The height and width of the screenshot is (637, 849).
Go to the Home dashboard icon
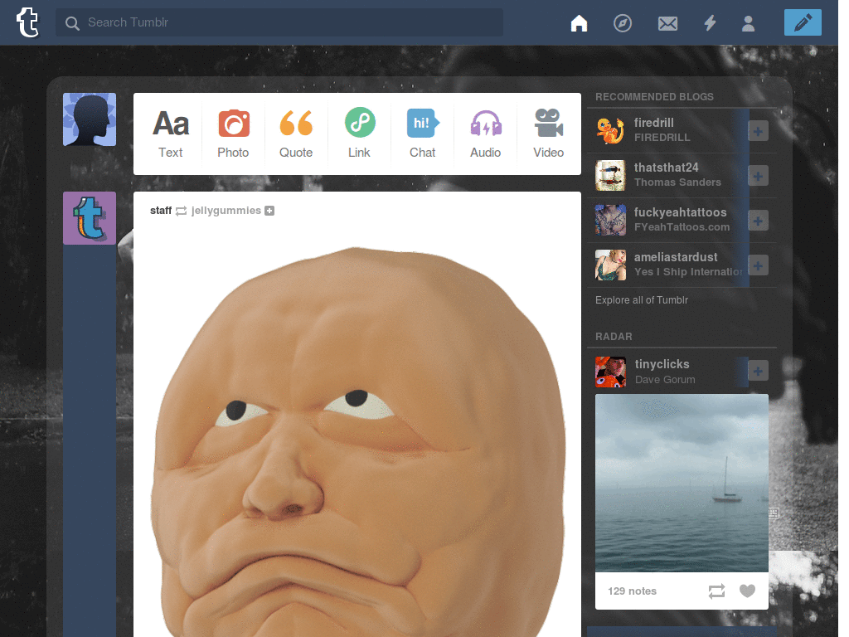579,22
